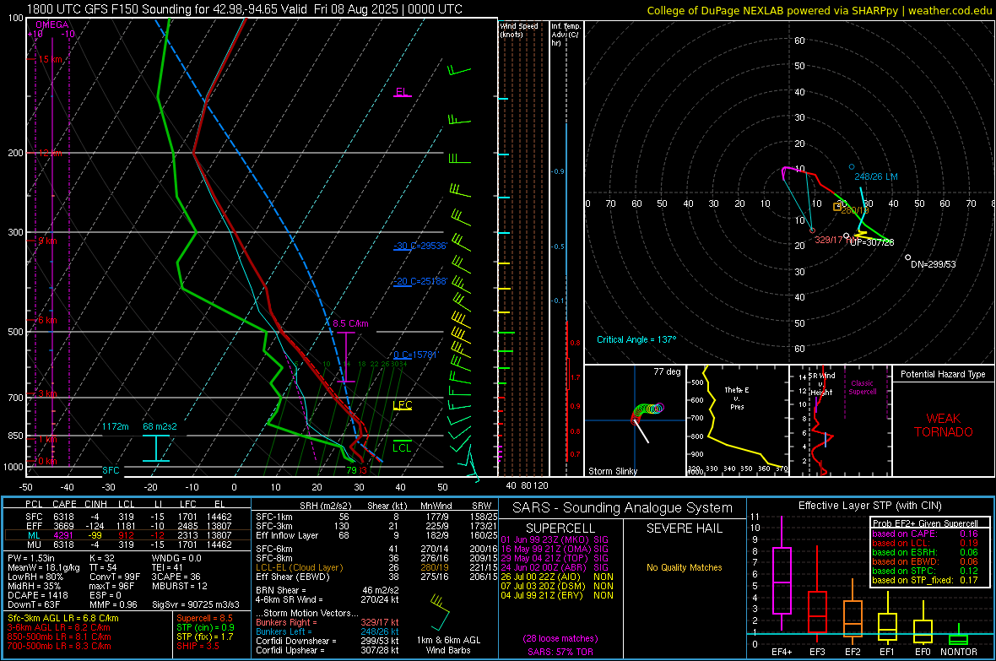Click the Wind Speed (knots) panel header
The width and height of the screenshot is (996, 661).
519,30
